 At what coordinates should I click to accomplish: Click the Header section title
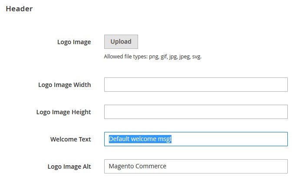(19, 9)
